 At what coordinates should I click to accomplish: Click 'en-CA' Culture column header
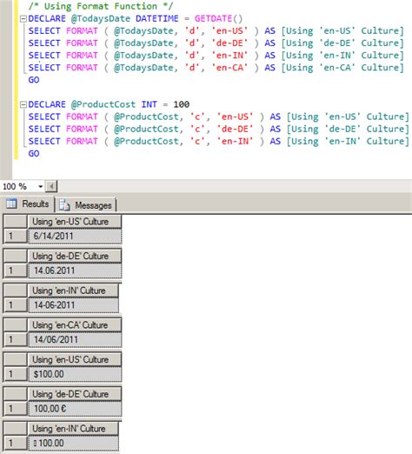point(75,325)
